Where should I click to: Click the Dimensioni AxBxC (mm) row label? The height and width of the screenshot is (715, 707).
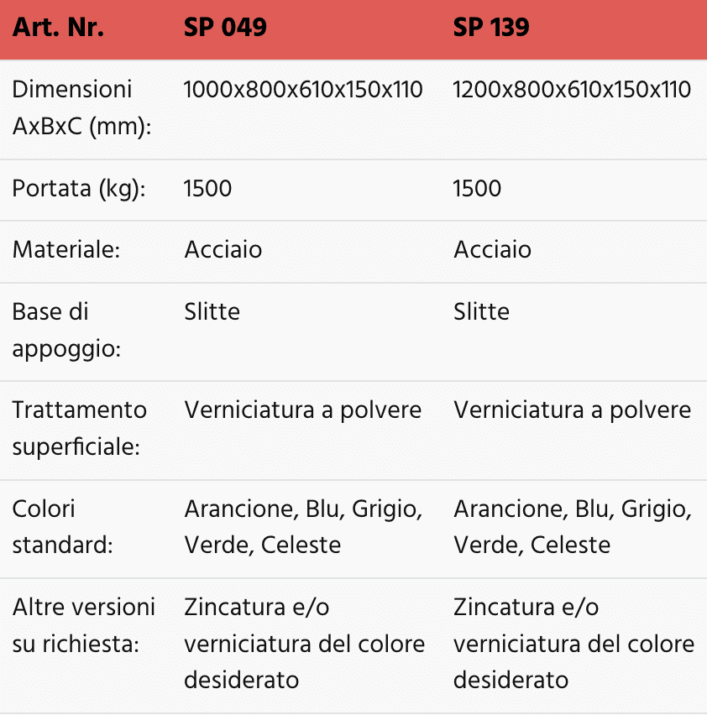(81, 107)
